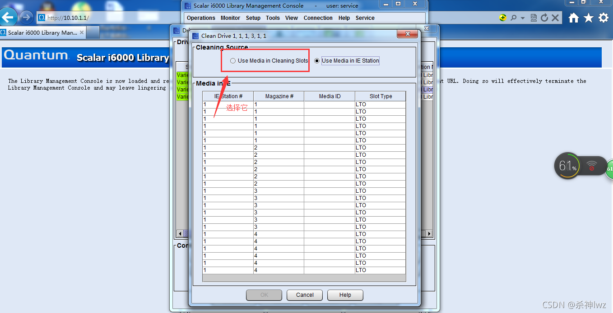Open the browser Home icon
The image size is (613, 313).
pos(573,18)
